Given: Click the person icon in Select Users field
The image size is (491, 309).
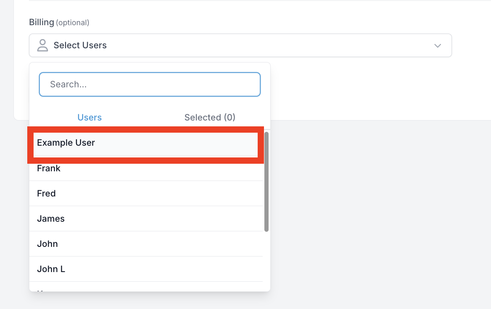Looking at the screenshot, I should click(42, 45).
